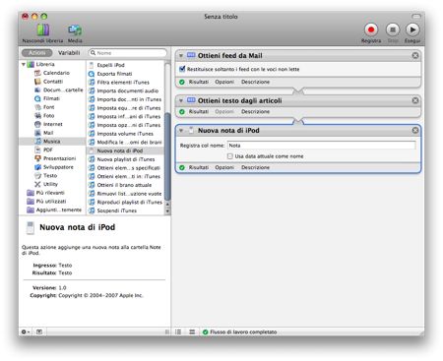Remove the Ottieni feed da Mail action
This screenshot has height=361, width=443.
[415, 55]
